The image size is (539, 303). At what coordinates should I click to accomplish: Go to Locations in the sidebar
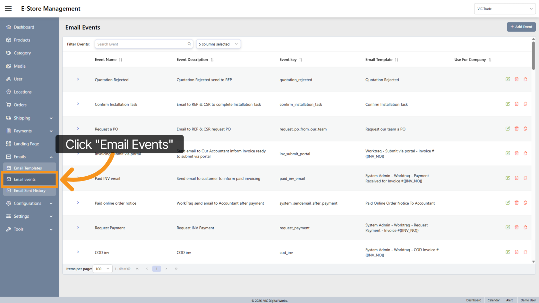22,92
